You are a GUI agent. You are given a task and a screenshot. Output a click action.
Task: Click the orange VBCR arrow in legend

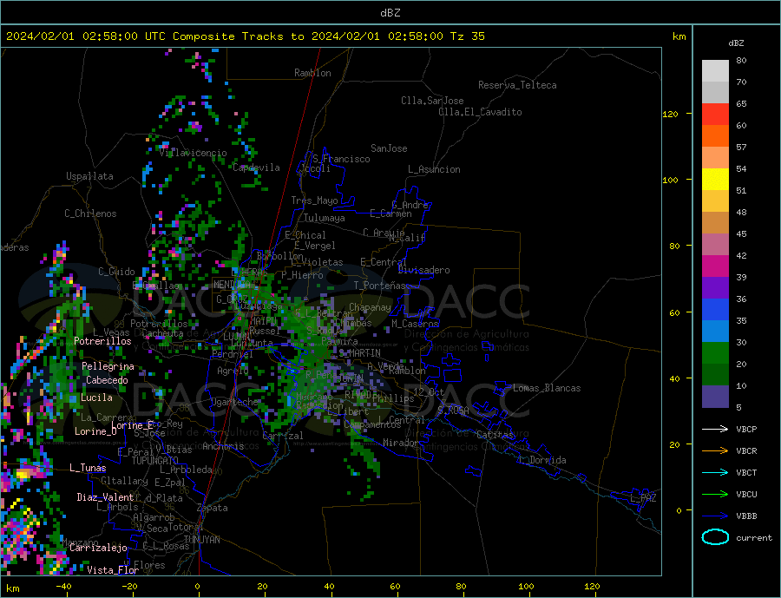715,450
